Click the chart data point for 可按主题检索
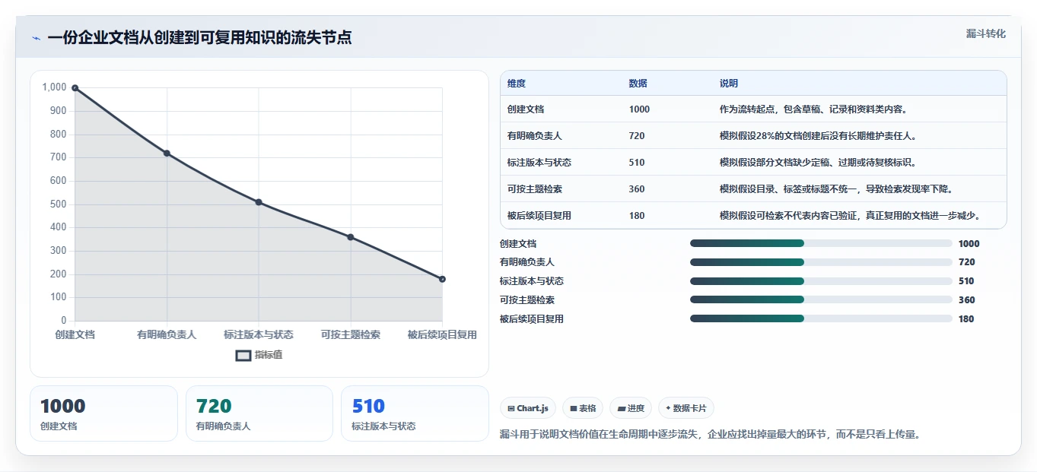The width and height of the screenshot is (1037, 472). pyautogui.click(x=351, y=237)
